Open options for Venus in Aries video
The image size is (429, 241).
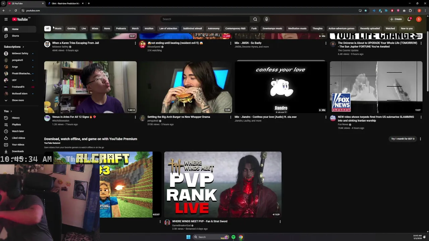coord(135,117)
